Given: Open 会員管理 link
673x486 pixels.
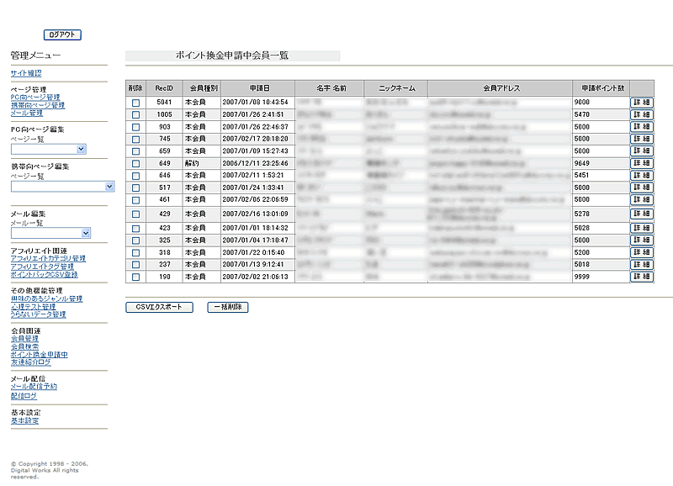Looking at the screenshot, I should pos(24,339).
